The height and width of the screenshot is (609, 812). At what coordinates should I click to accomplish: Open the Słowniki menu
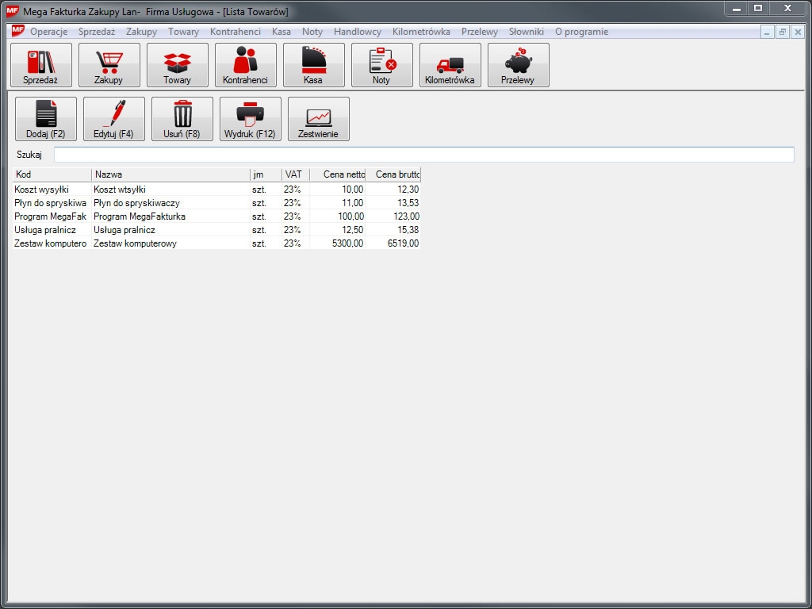(526, 32)
